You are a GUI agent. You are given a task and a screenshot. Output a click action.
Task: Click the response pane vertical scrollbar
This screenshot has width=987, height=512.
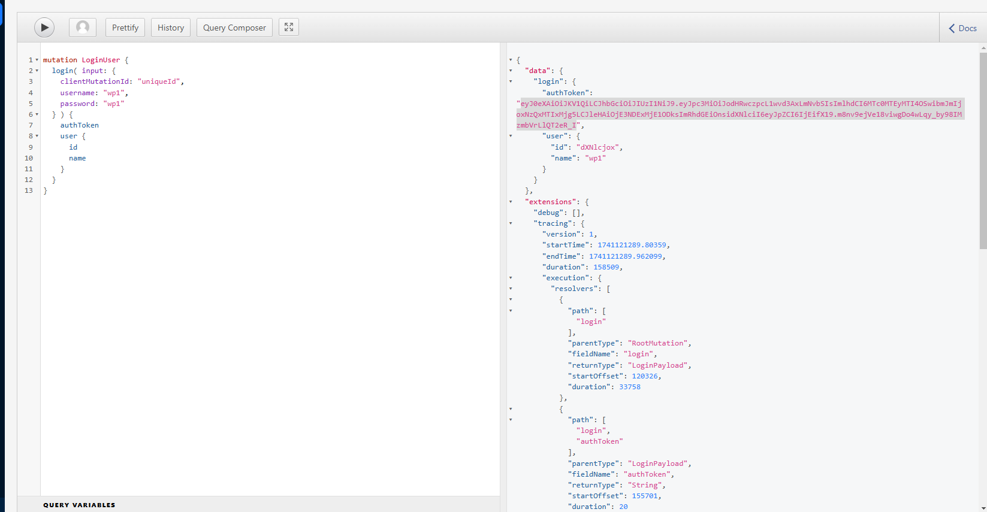983,150
